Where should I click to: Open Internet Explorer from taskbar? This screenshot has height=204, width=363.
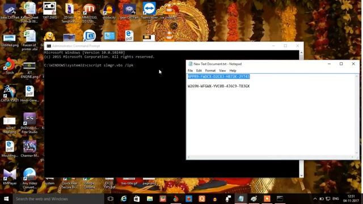click(124, 199)
